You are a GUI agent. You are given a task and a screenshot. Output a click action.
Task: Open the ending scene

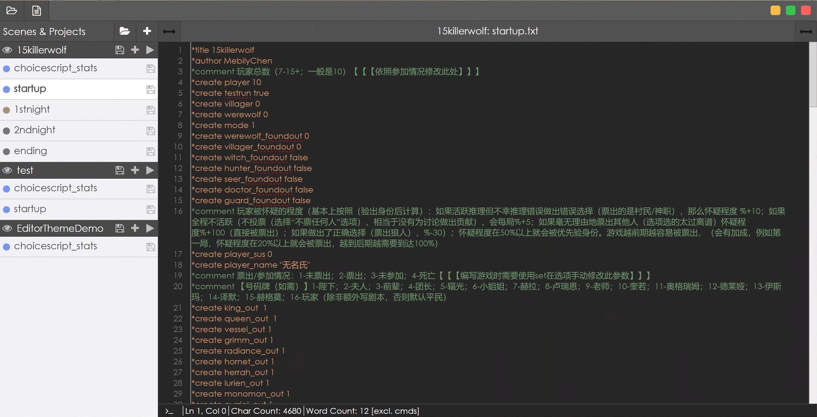pyautogui.click(x=79, y=151)
